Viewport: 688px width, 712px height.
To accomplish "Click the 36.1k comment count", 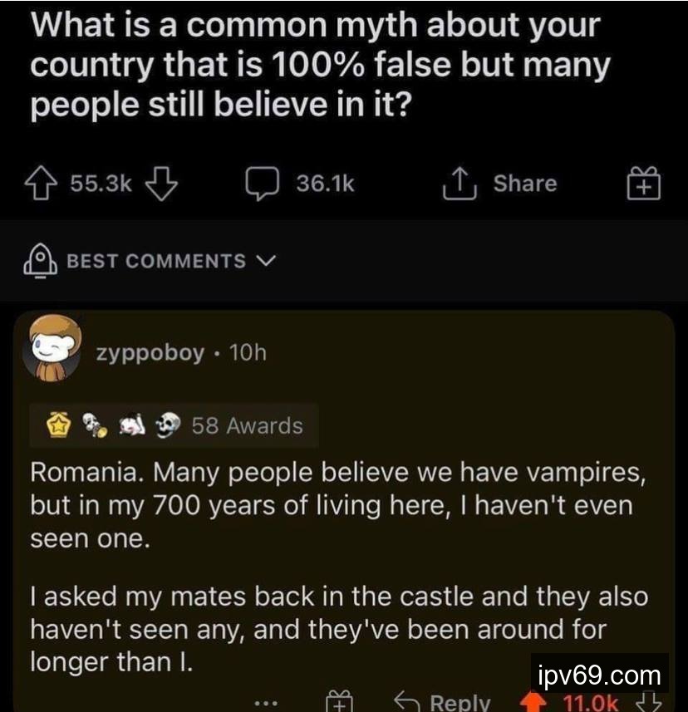I will click(325, 184).
